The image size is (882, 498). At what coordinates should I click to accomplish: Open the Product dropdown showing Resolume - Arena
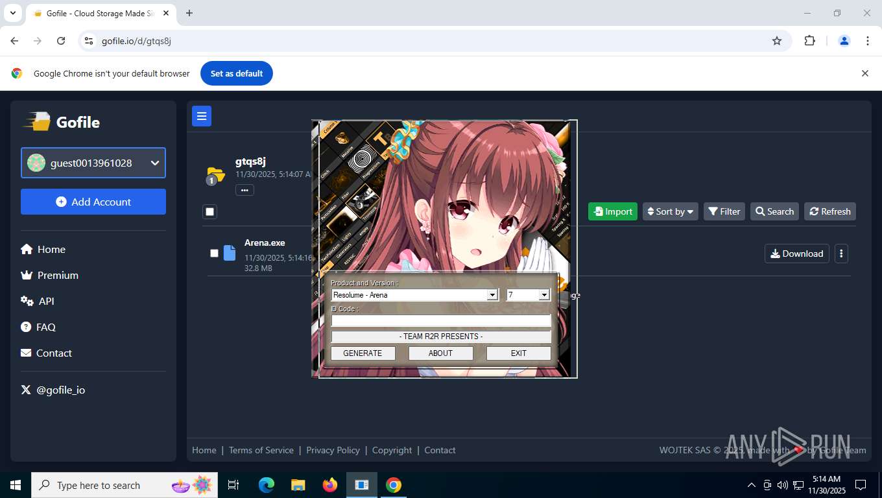click(x=414, y=295)
